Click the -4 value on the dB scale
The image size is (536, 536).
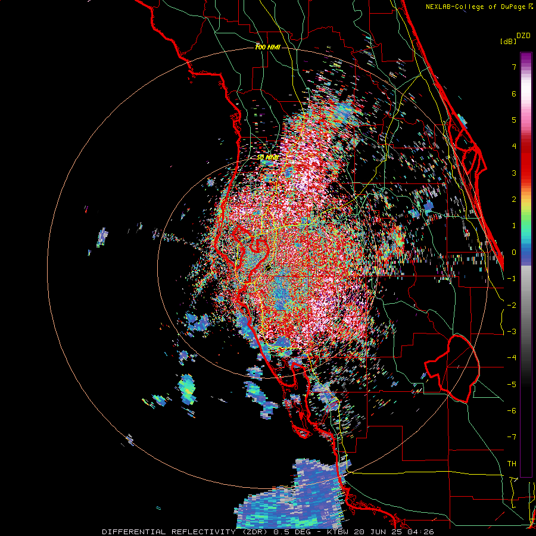coord(512,357)
